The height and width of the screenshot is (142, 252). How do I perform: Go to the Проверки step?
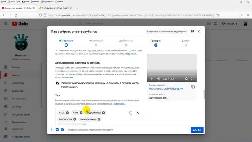click(x=156, y=43)
